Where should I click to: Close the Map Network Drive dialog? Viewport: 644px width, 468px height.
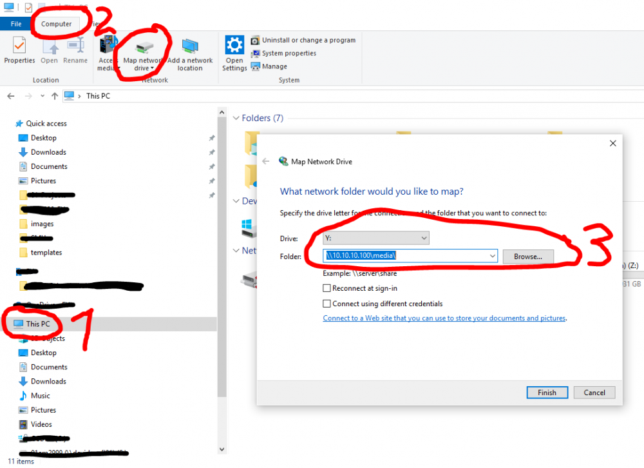[x=613, y=144]
